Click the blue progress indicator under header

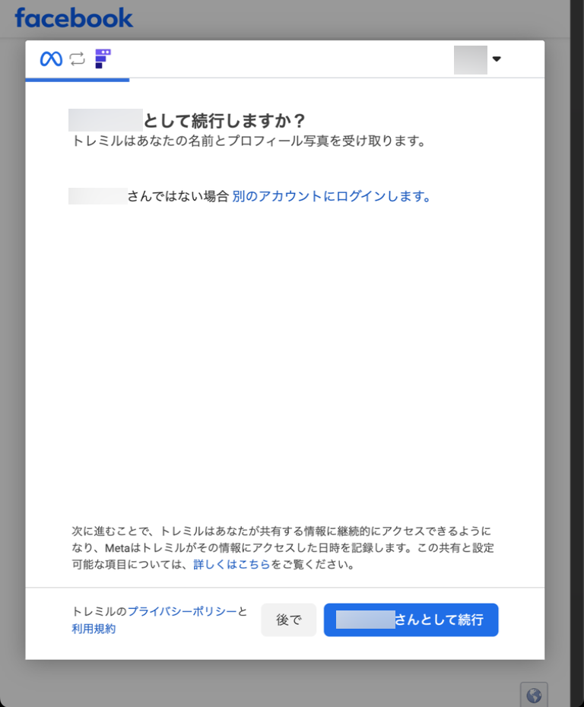pyautogui.click(x=77, y=79)
